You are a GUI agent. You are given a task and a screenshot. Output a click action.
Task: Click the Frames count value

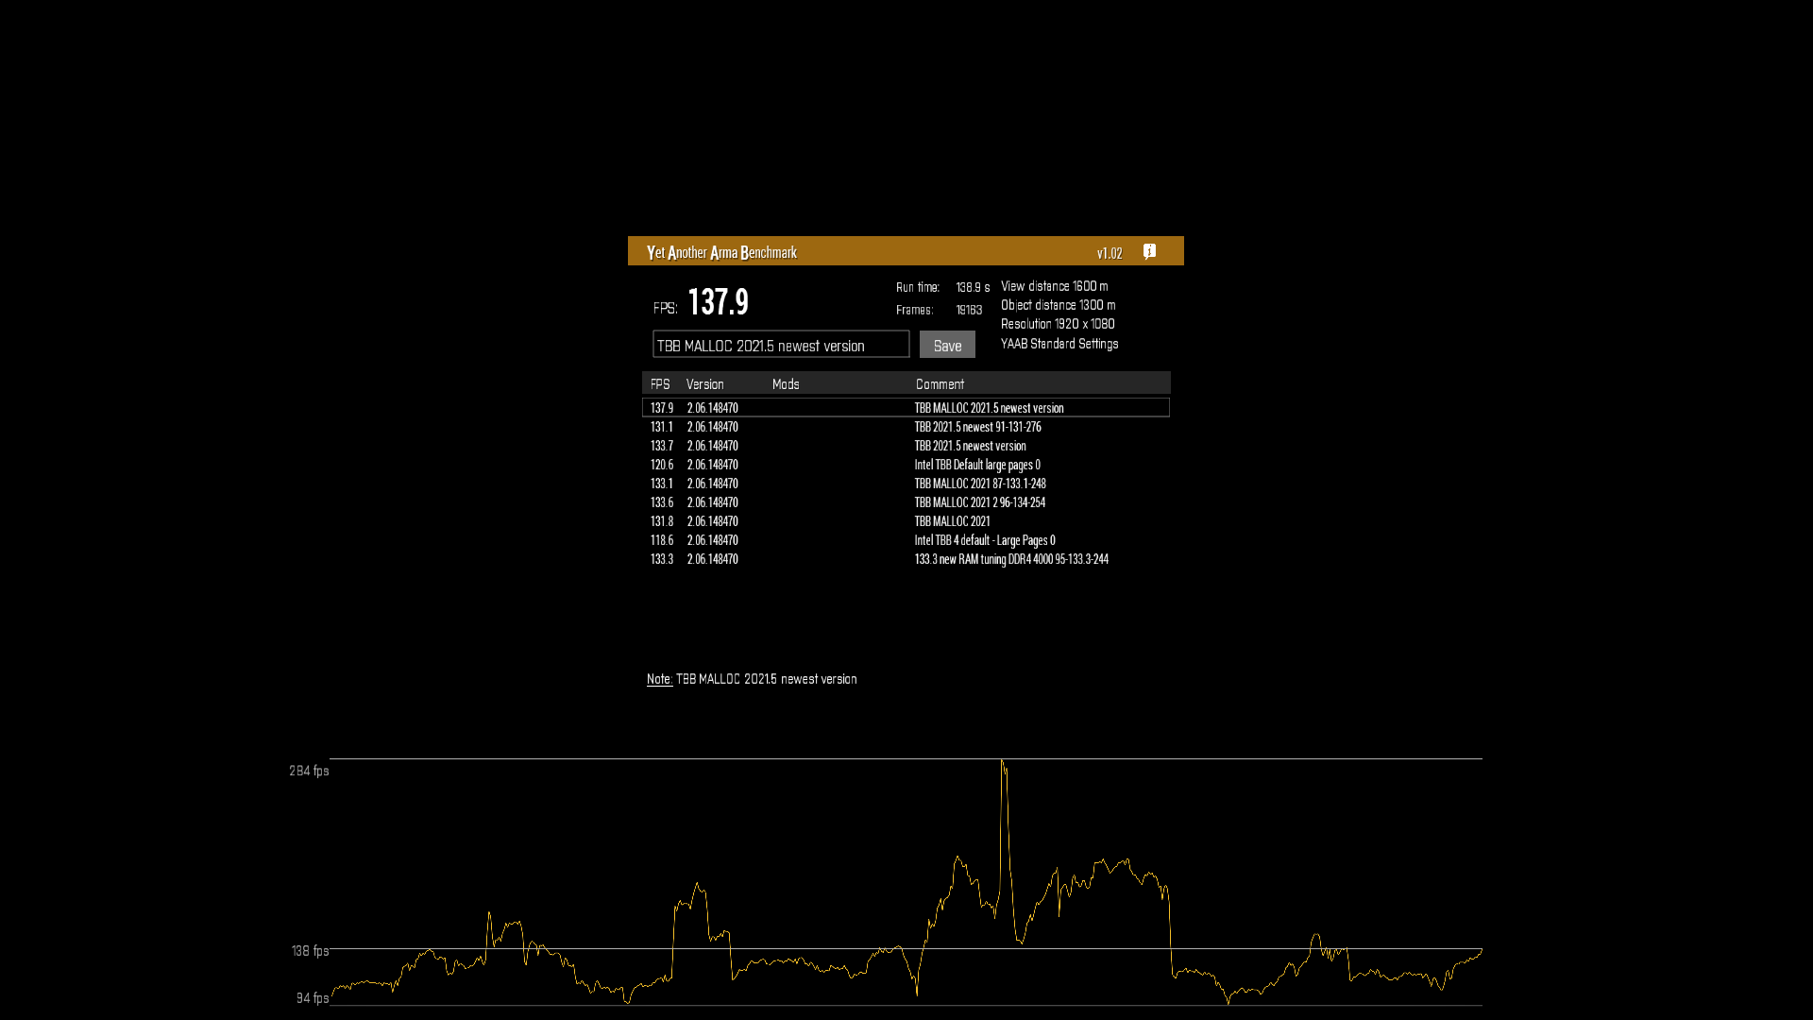[969, 310]
